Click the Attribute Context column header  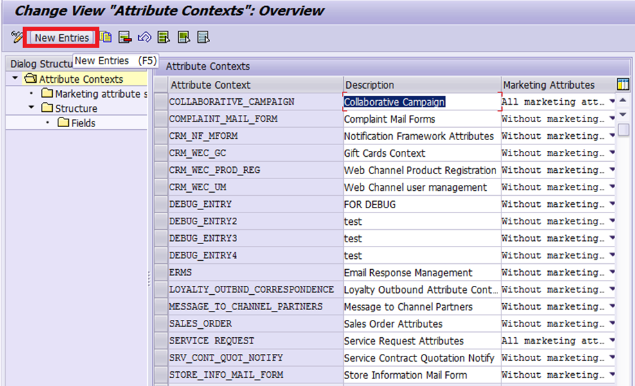(256, 85)
